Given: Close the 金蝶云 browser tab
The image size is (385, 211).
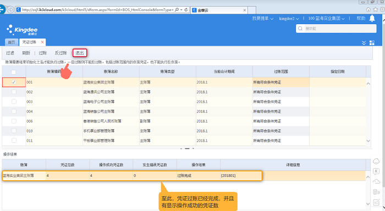Looking at the screenshot, I should click(245, 10).
